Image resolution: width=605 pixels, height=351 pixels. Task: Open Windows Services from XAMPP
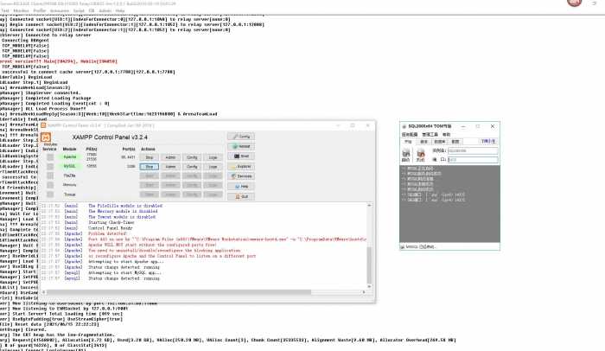click(239, 176)
